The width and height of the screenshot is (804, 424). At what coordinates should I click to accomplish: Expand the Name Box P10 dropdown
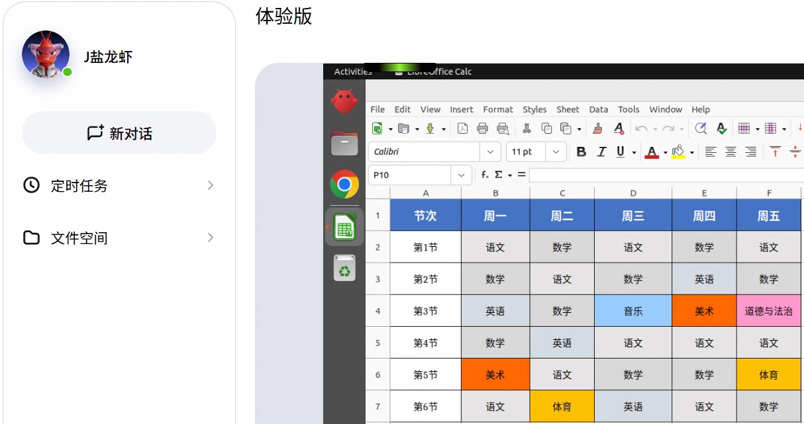(461, 175)
